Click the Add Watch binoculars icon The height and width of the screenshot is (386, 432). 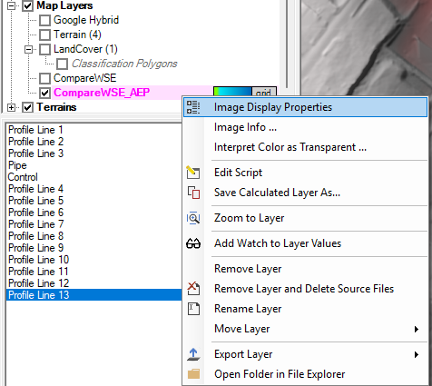pos(193,243)
